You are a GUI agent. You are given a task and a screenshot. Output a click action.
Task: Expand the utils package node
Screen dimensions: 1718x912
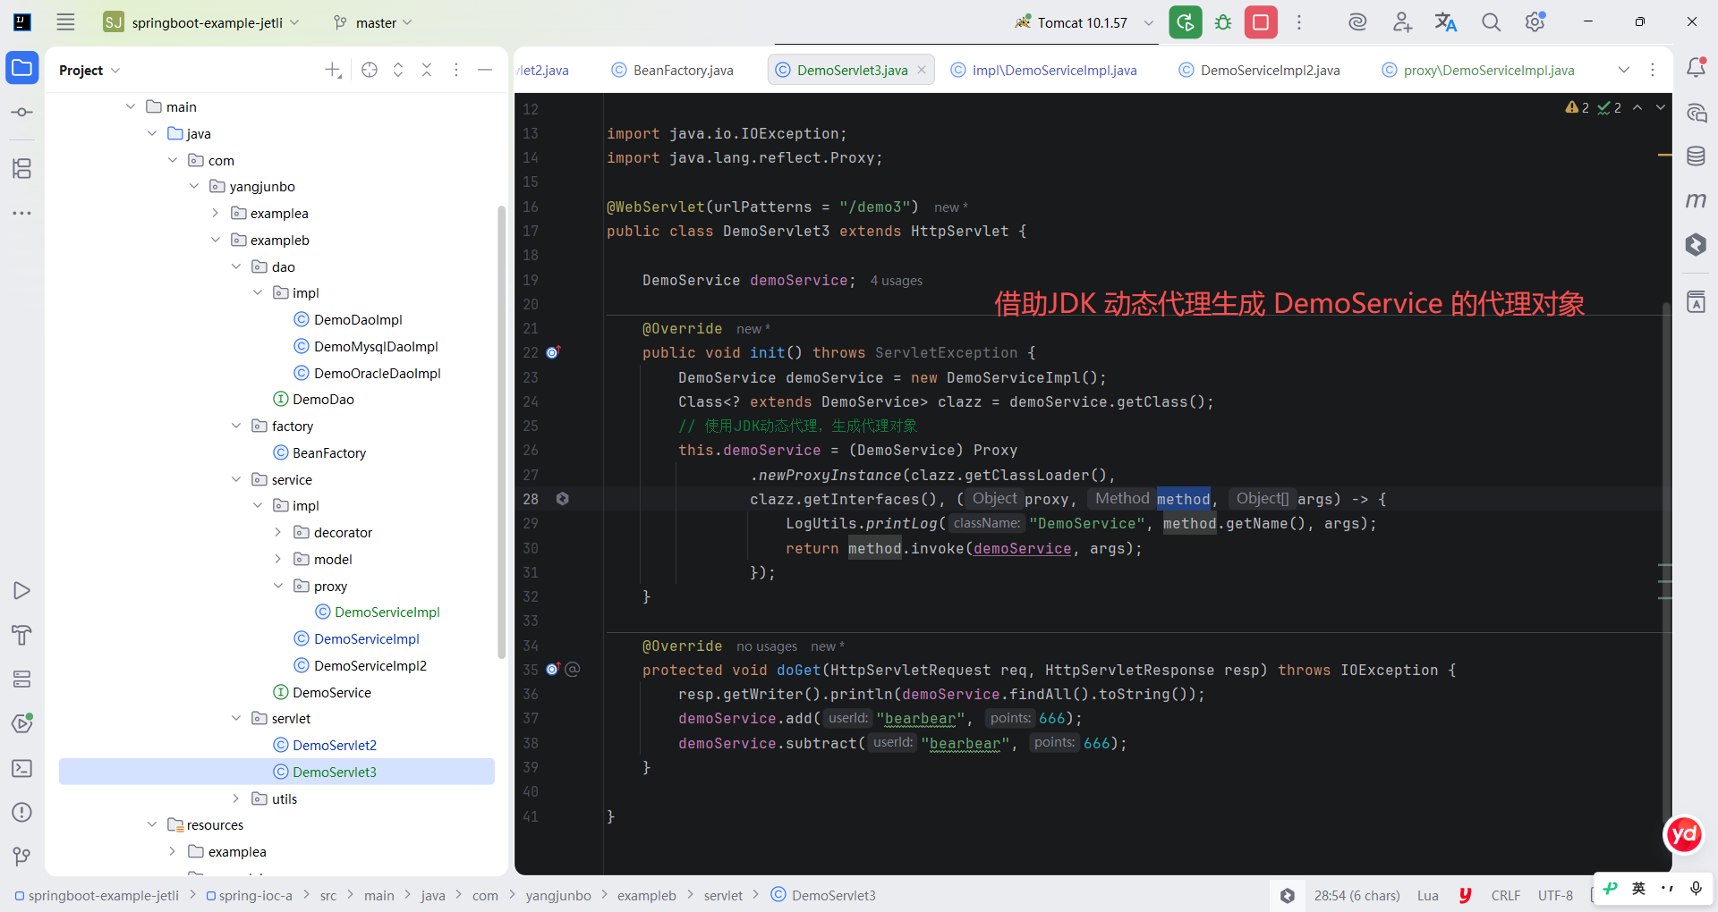click(236, 798)
